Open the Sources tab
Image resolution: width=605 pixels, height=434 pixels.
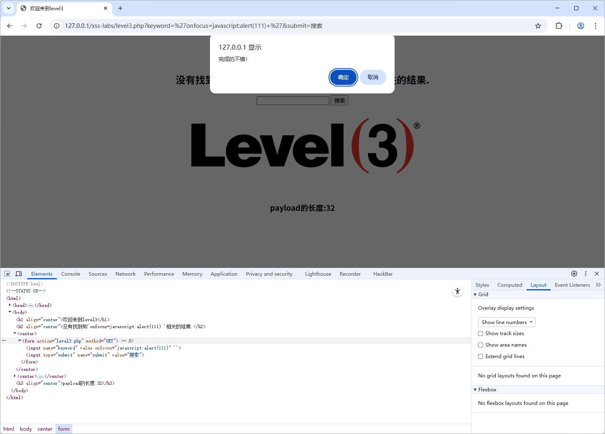coord(98,274)
